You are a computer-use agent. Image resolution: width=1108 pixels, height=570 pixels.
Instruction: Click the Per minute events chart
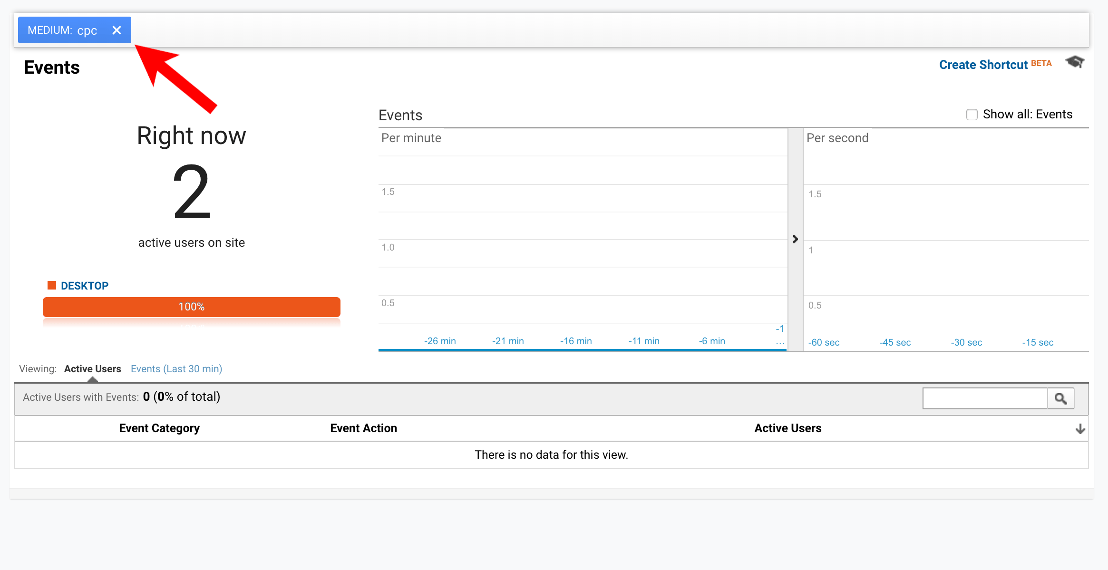pos(580,238)
